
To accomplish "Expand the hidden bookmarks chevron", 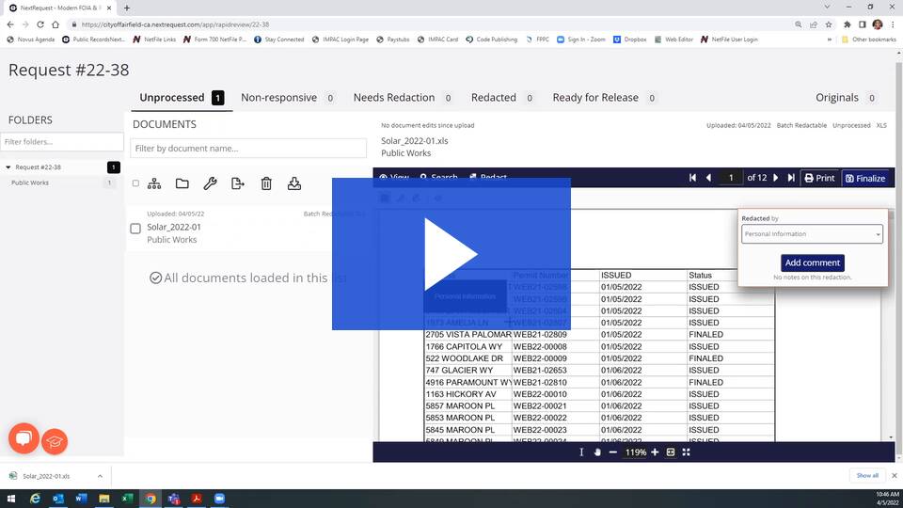I will (x=830, y=40).
